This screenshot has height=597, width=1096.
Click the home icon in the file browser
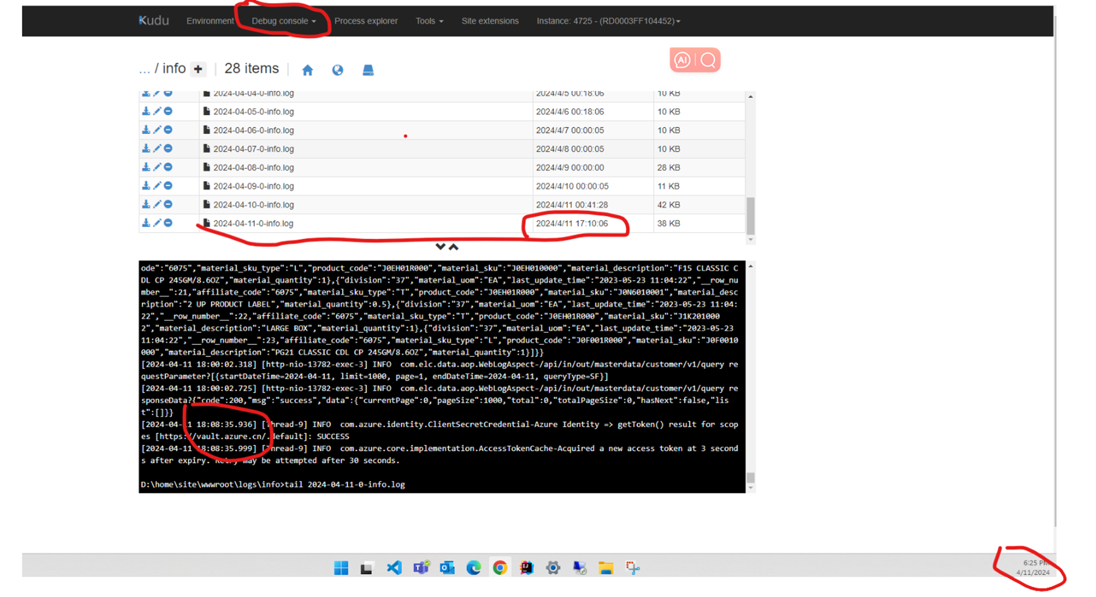point(307,70)
